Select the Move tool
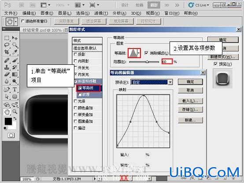244x183 pixels. point(15,38)
